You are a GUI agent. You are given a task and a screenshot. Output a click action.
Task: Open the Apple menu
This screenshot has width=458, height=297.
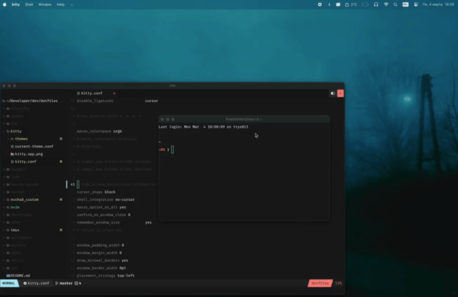5,4
